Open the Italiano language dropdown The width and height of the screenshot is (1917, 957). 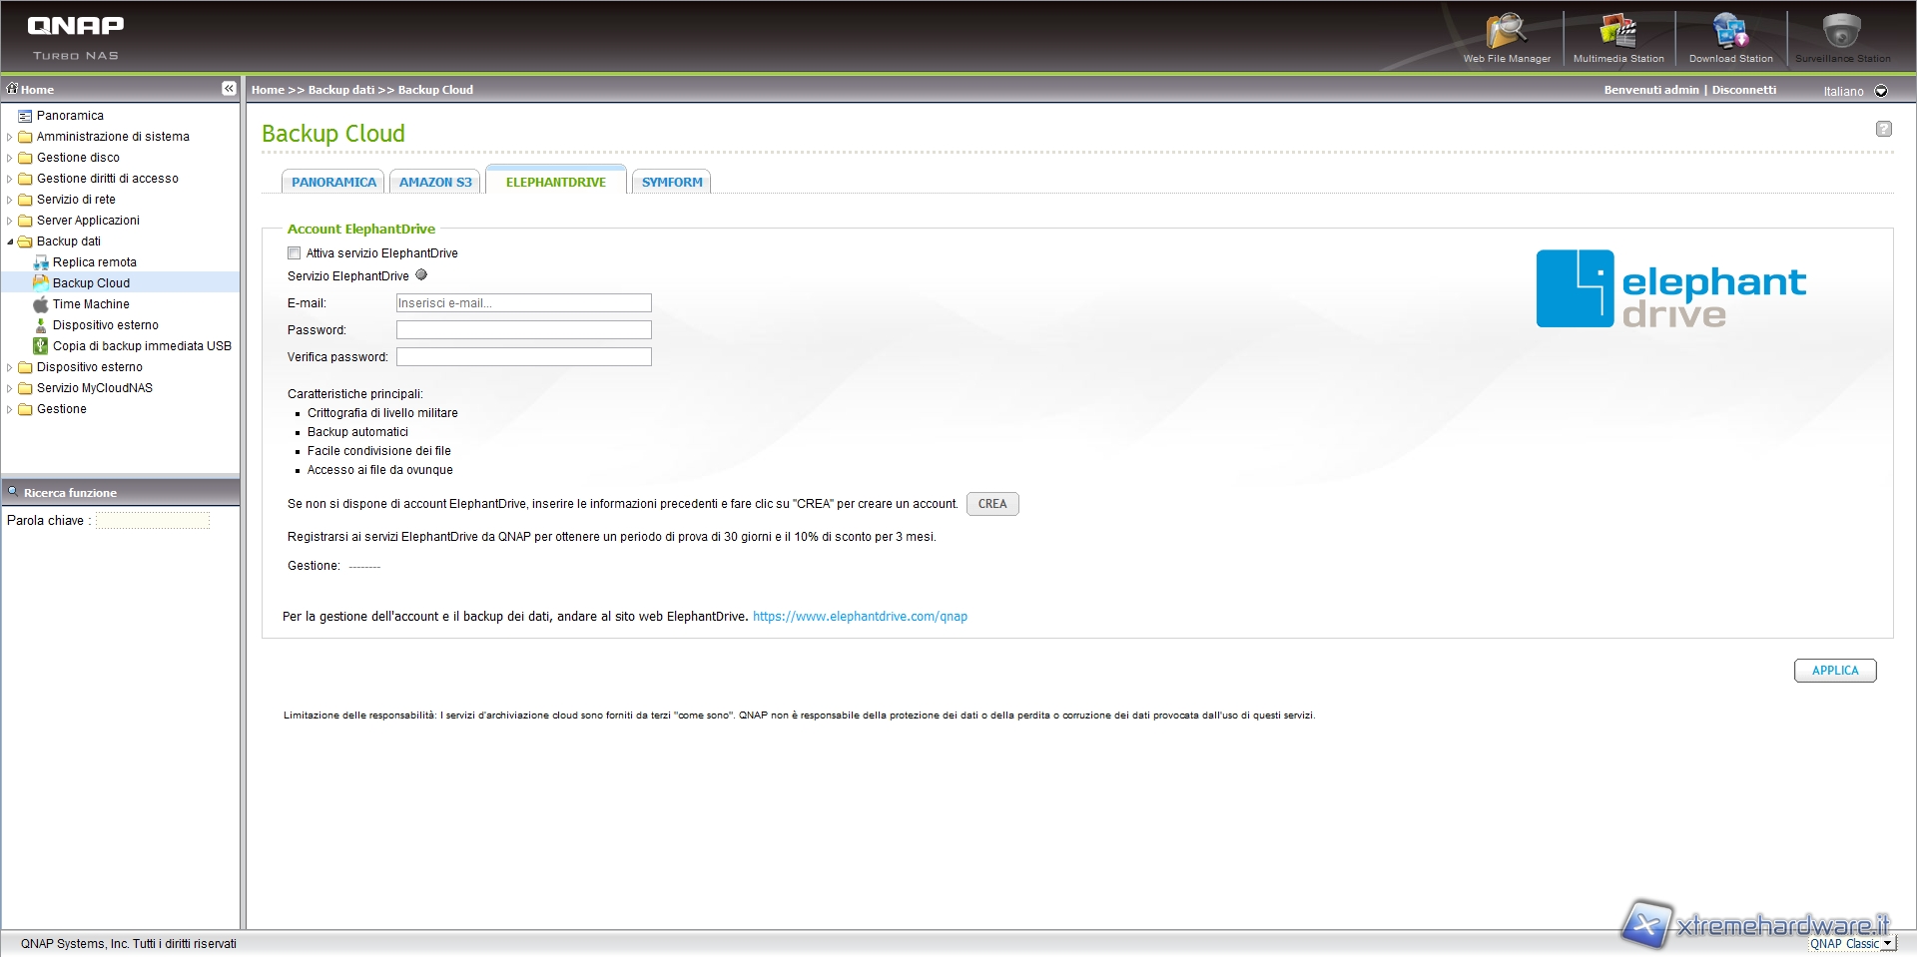coord(1881,91)
